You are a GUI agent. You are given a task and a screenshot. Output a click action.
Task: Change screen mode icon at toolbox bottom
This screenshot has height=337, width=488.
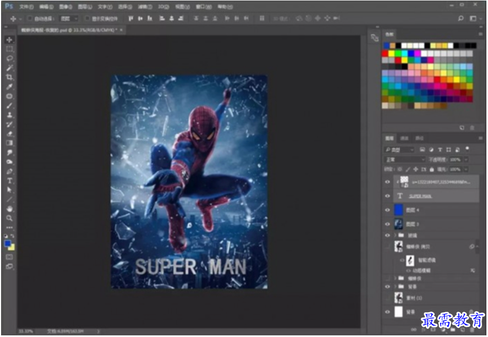[9, 266]
